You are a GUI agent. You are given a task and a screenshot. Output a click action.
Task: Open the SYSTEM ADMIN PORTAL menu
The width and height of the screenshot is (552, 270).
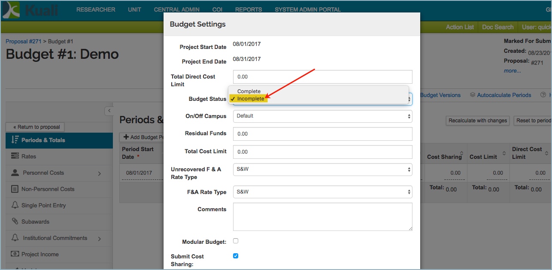308,9
